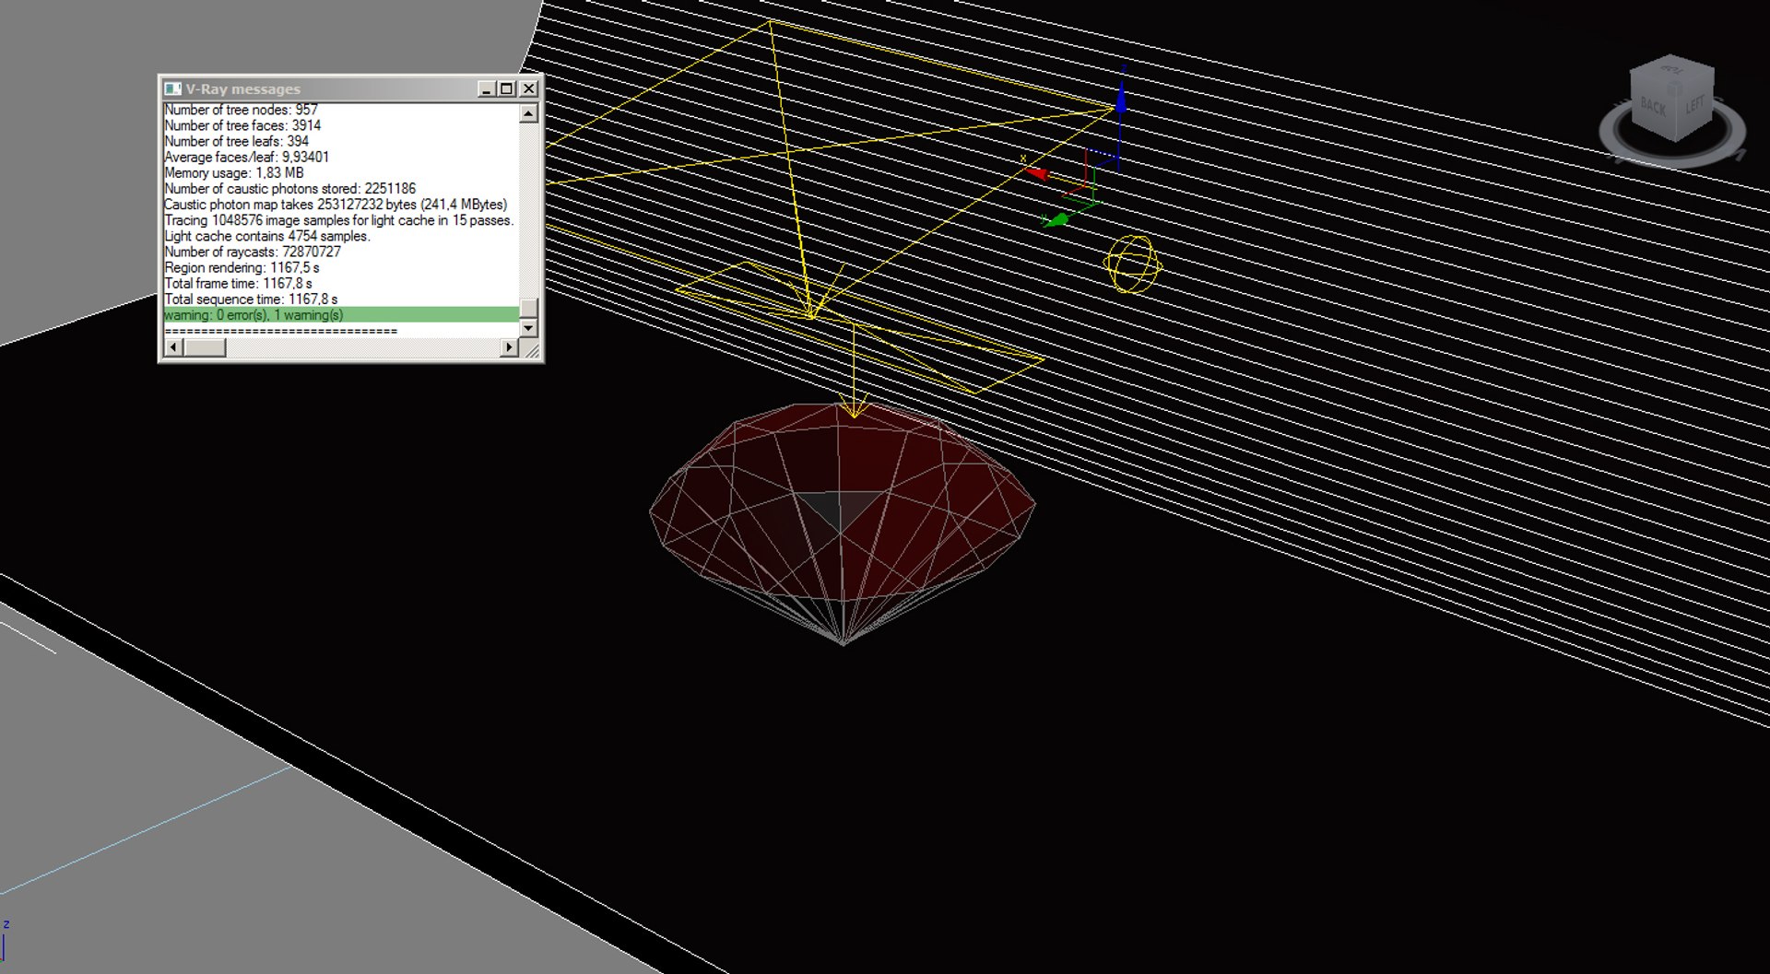Click the horizontal scrollbar left arrow
Image resolution: width=1770 pixels, height=974 pixels.
tap(173, 347)
